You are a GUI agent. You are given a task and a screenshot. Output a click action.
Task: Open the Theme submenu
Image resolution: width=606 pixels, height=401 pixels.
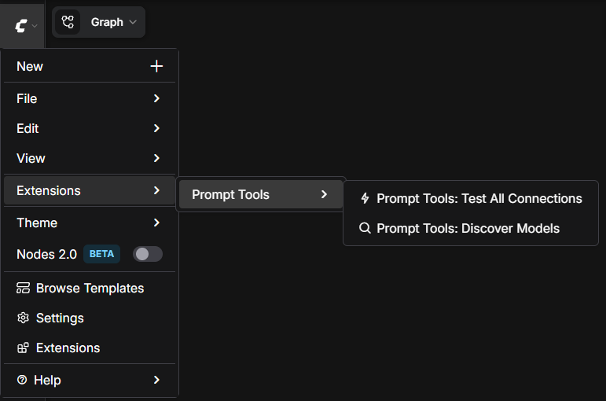tap(90, 223)
